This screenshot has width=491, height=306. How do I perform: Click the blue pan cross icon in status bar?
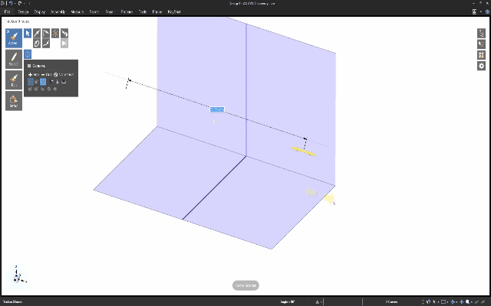tap(461, 301)
